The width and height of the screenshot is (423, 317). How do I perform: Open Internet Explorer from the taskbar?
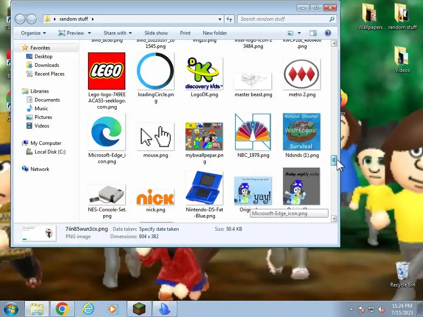(88, 309)
